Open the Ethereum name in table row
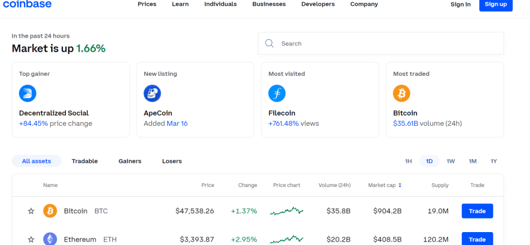 (x=80, y=239)
